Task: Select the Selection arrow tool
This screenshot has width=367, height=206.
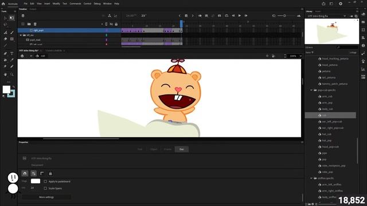Action: (5, 18)
